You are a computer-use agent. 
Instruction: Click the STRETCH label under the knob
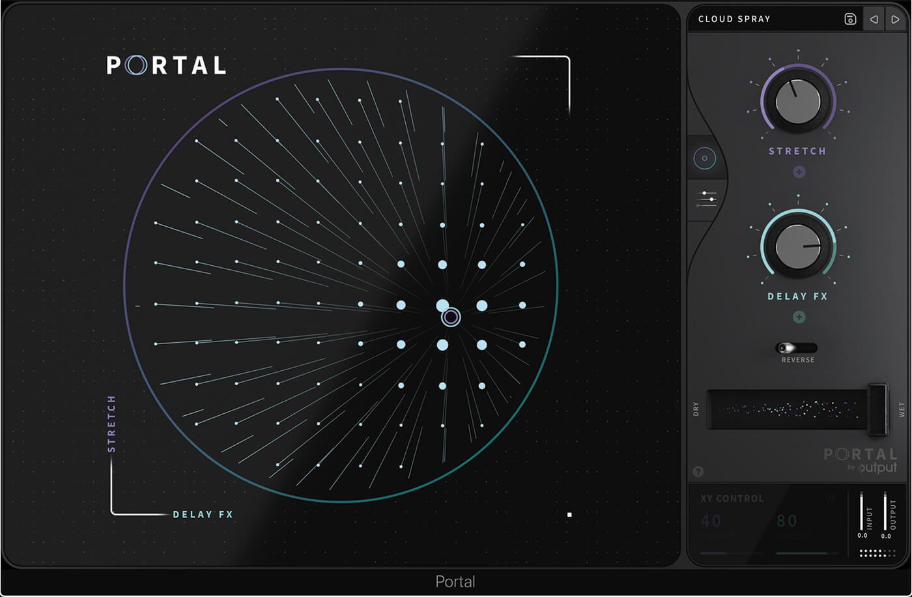point(797,151)
